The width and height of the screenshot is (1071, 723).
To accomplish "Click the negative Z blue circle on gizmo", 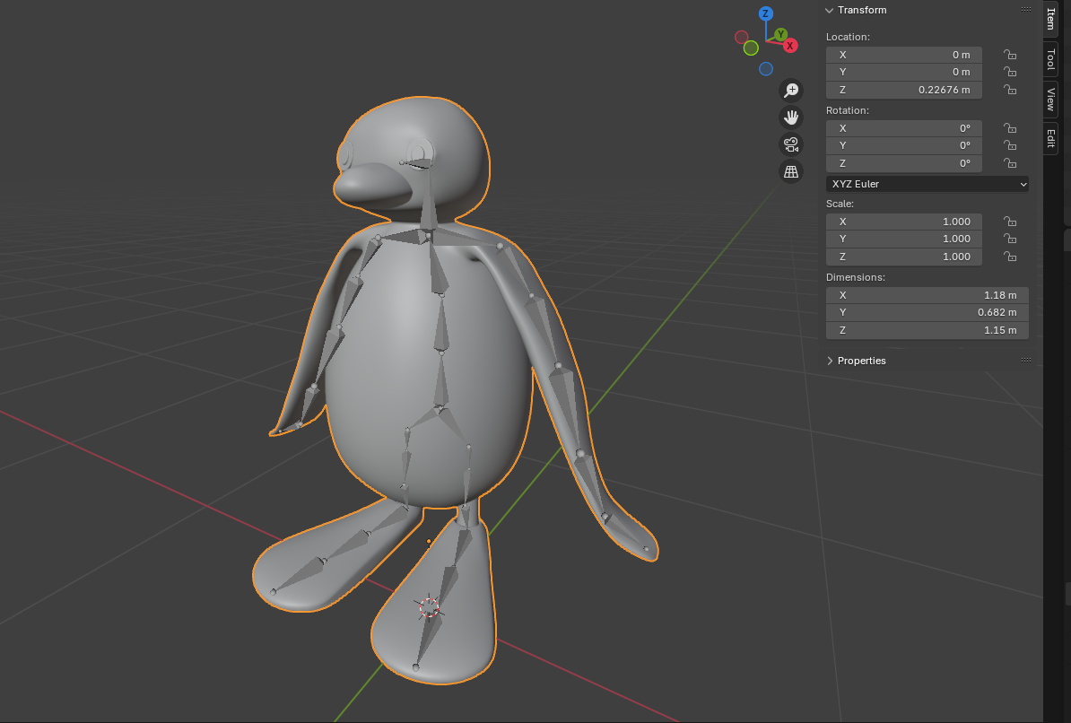I will (x=766, y=68).
